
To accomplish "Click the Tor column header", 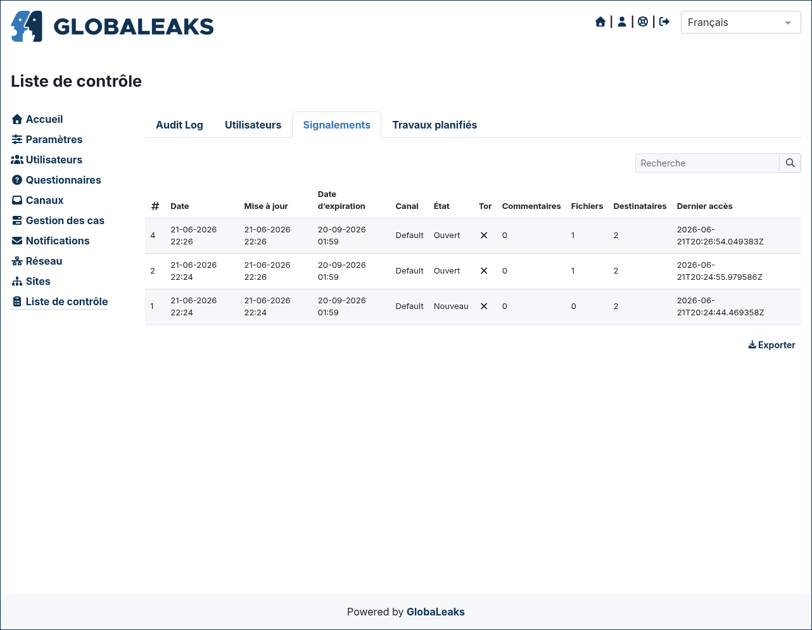I will coord(485,206).
